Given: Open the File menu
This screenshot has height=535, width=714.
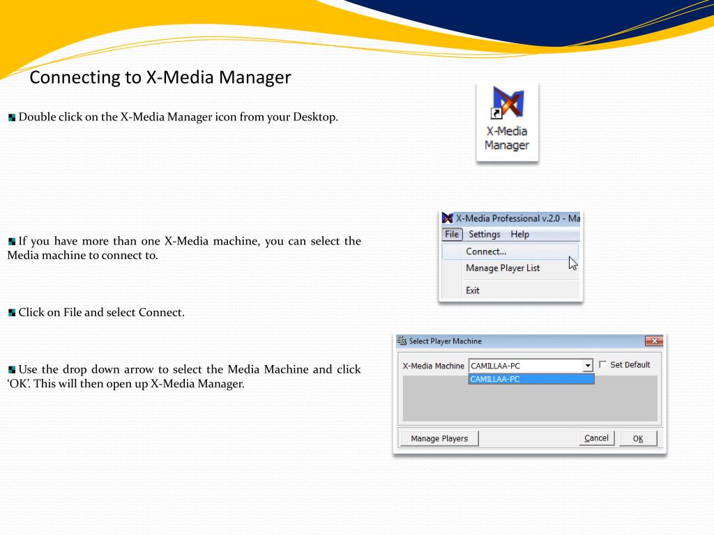Looking at the screenshot, I should (x=452, y=235).
